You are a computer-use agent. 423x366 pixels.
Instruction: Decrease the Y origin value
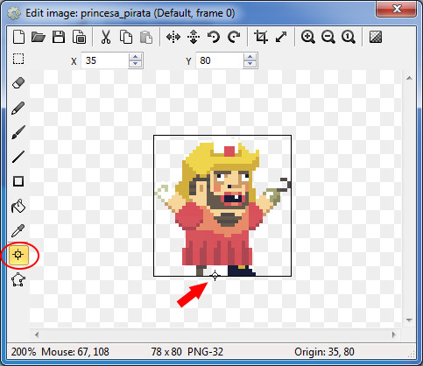[x=250, y=64]
